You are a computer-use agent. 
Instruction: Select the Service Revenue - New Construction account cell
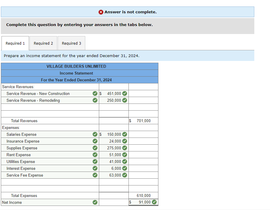point(50,93)
